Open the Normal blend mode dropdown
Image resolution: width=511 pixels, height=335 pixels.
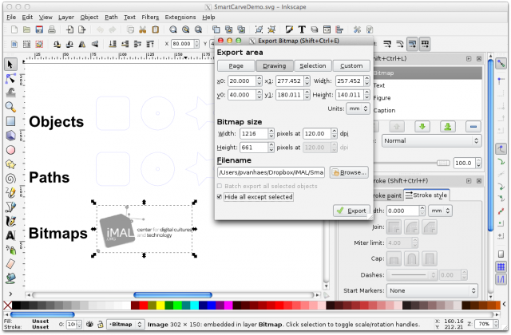[x=431, y=141]
